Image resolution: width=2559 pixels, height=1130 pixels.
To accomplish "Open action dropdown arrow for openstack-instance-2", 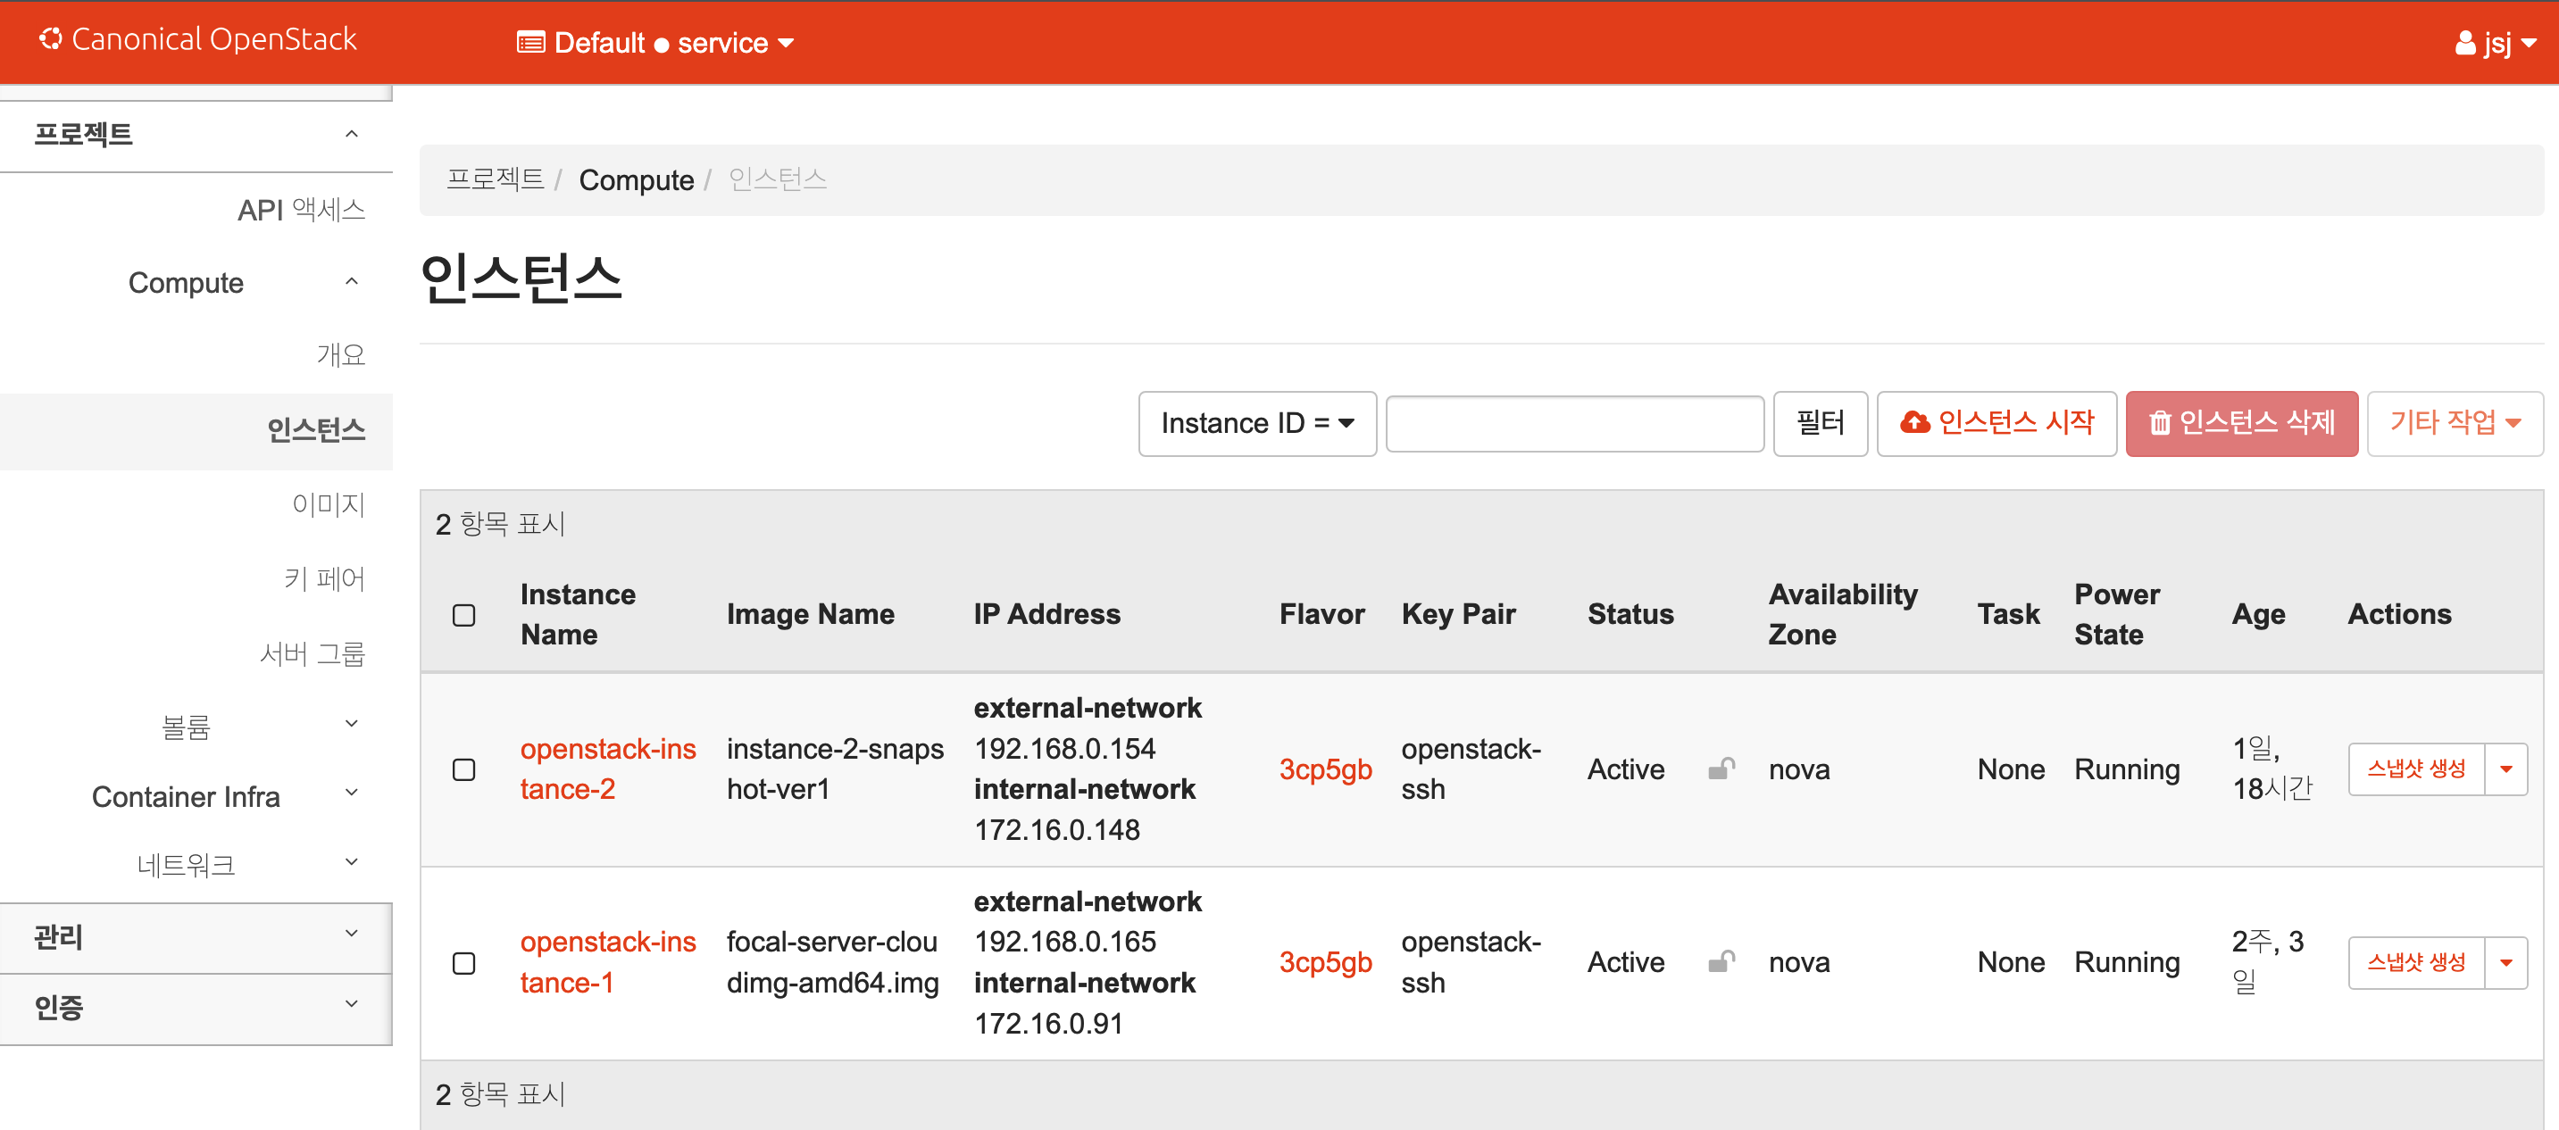I will point(2505,769).
